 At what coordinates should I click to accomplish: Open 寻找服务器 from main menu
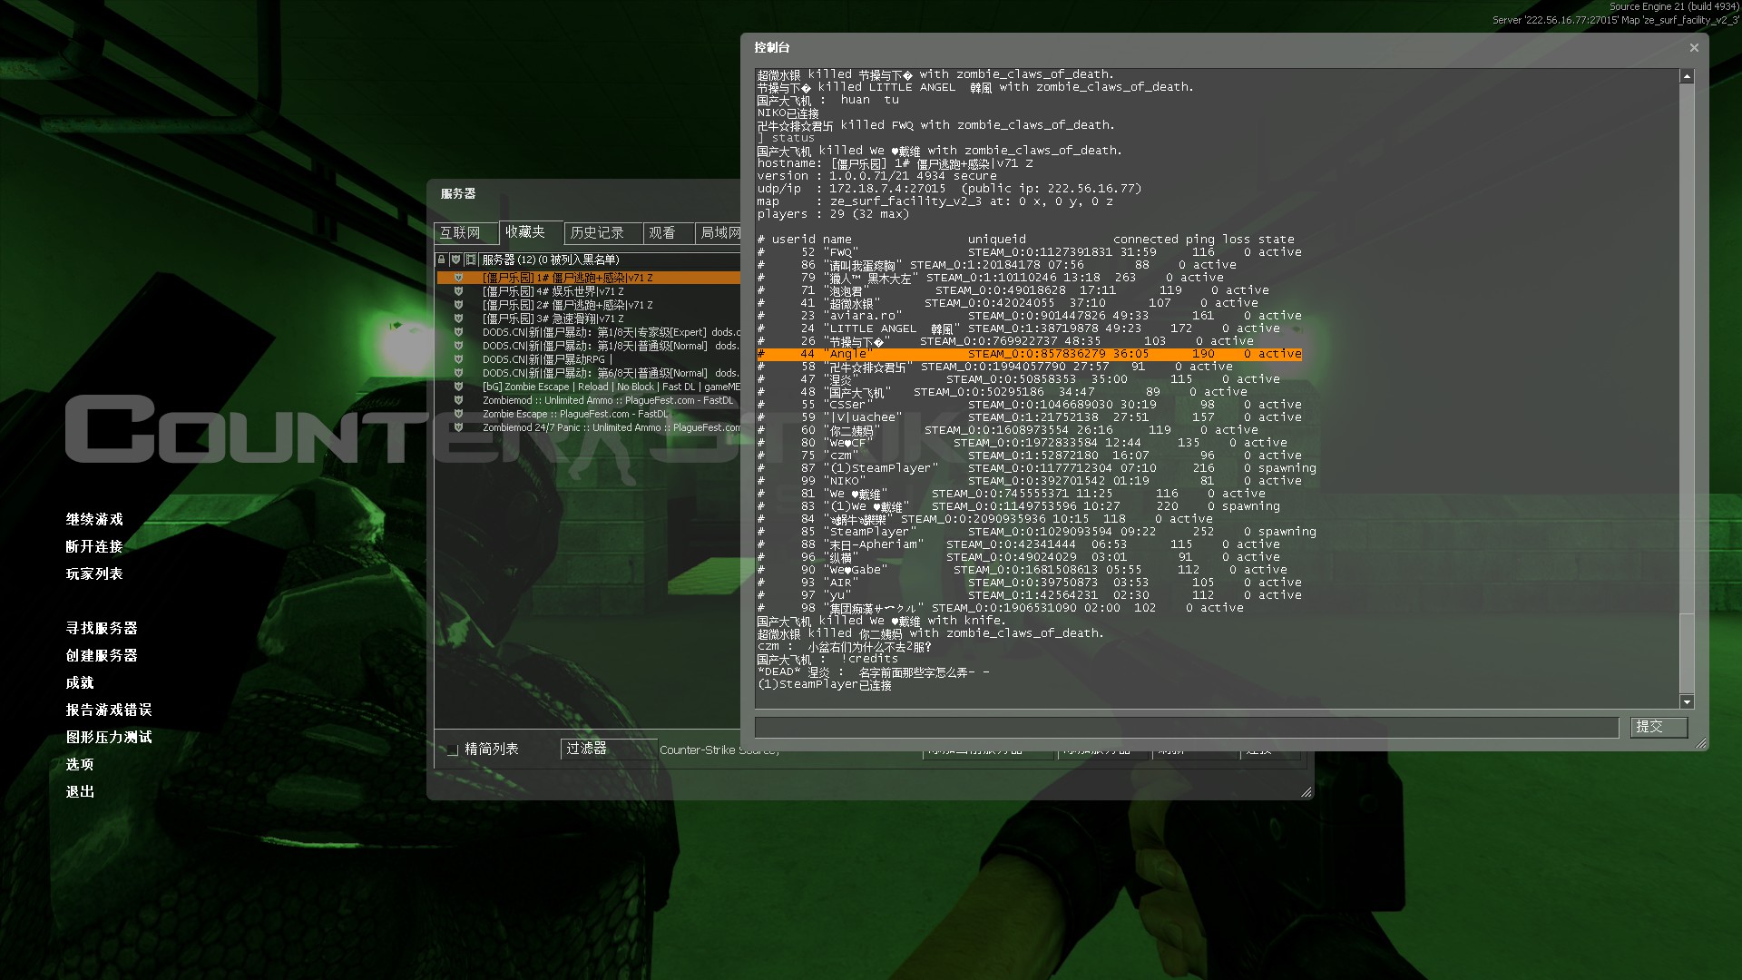pyautogui.click(x=102, y=628)
